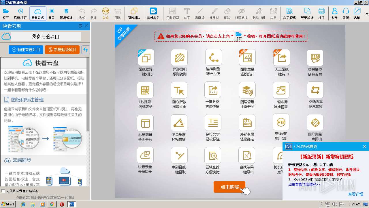The image size is (369, 208).
Task: Toggle the 快看云盘 cloud disk toolbar button
Action: point(38,13)
